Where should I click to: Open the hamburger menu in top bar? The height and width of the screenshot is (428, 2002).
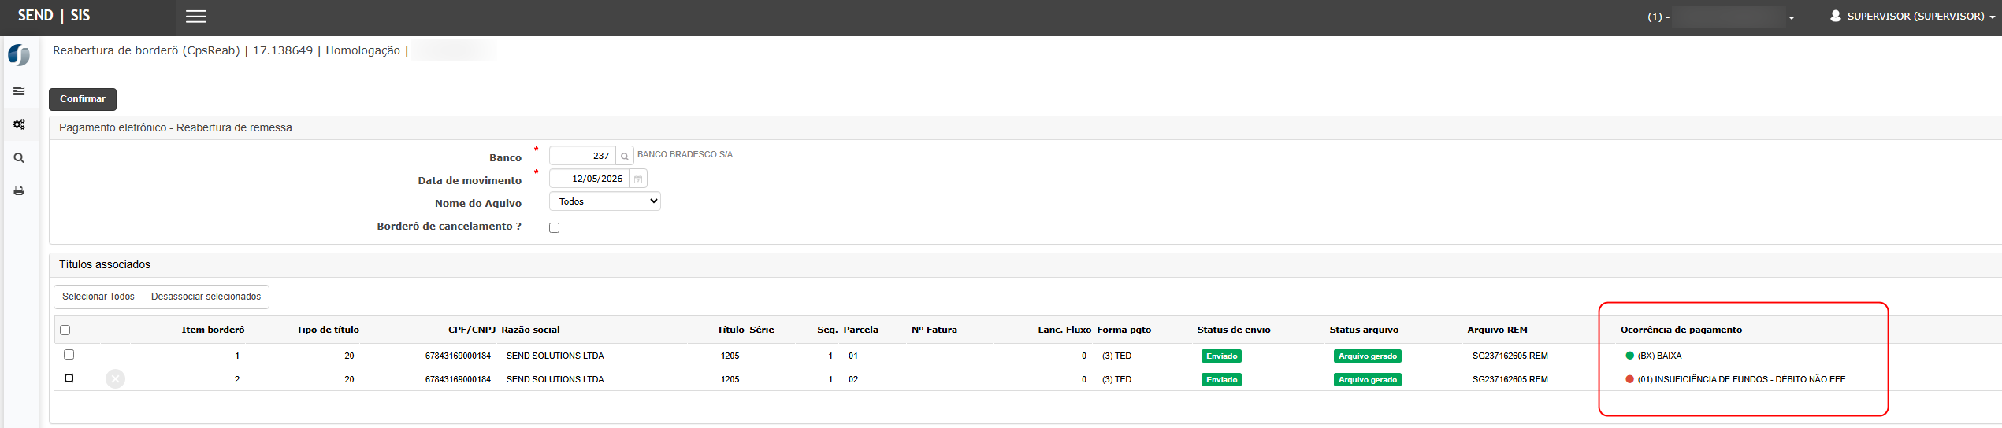(x=195, y=16)
